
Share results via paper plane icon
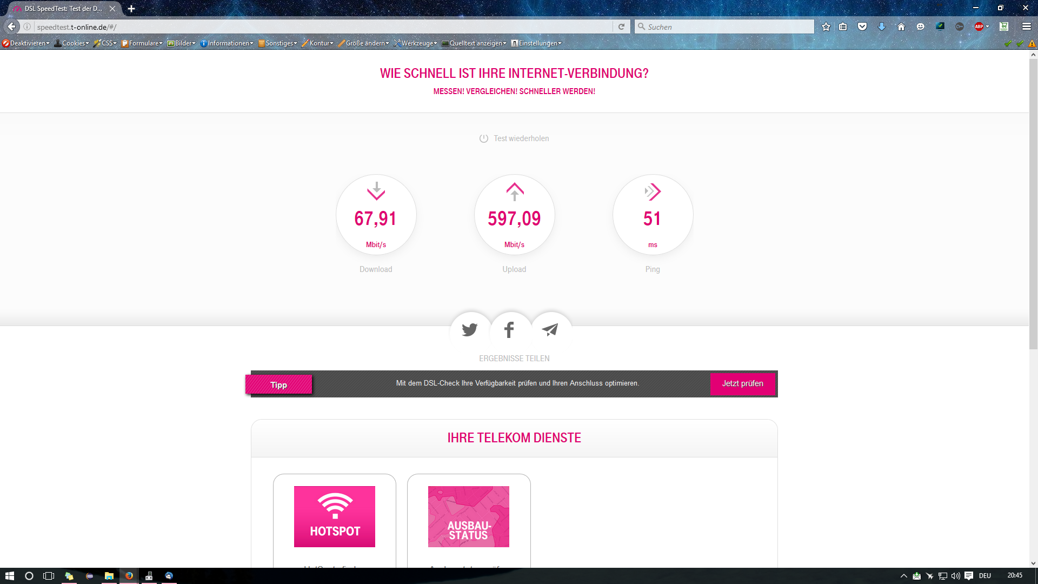pos(550,330)
